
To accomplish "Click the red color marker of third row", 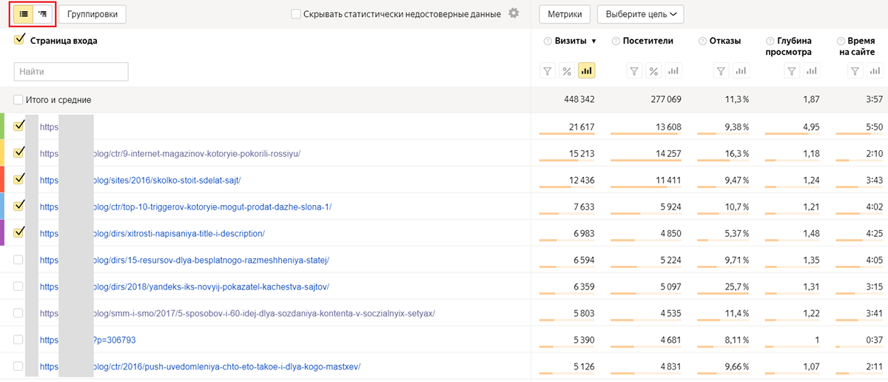I will [x=2, y=180].
